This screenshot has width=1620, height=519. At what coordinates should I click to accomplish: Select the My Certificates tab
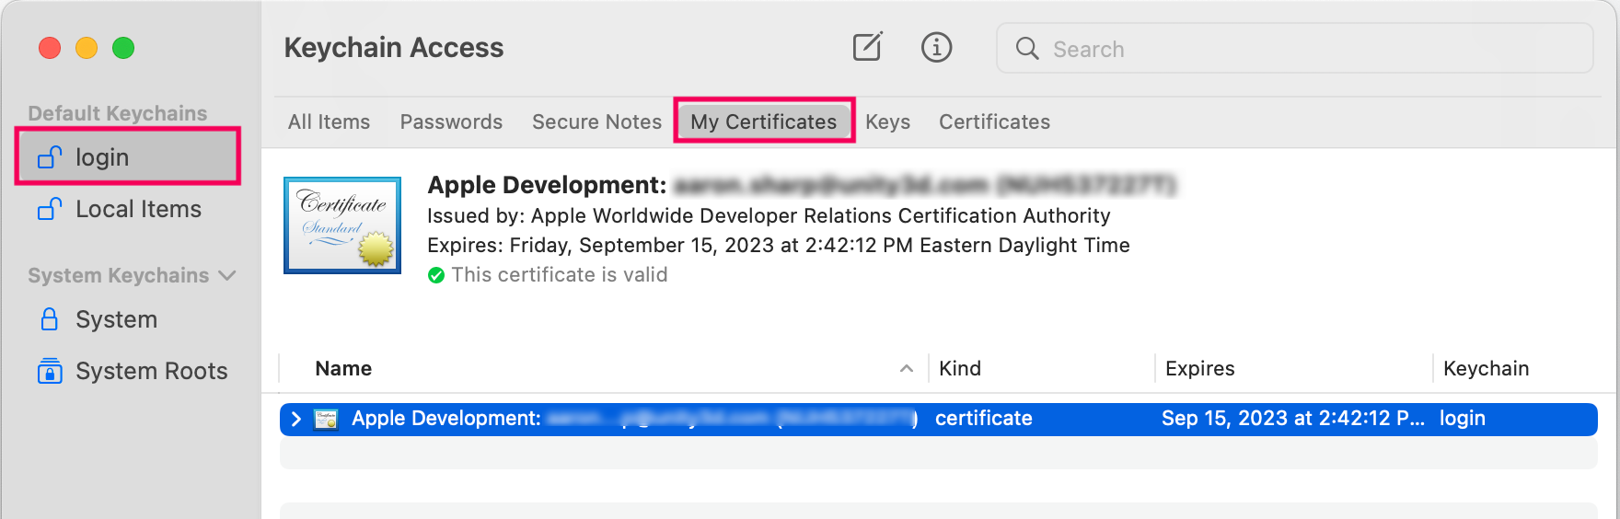point(763,122)
